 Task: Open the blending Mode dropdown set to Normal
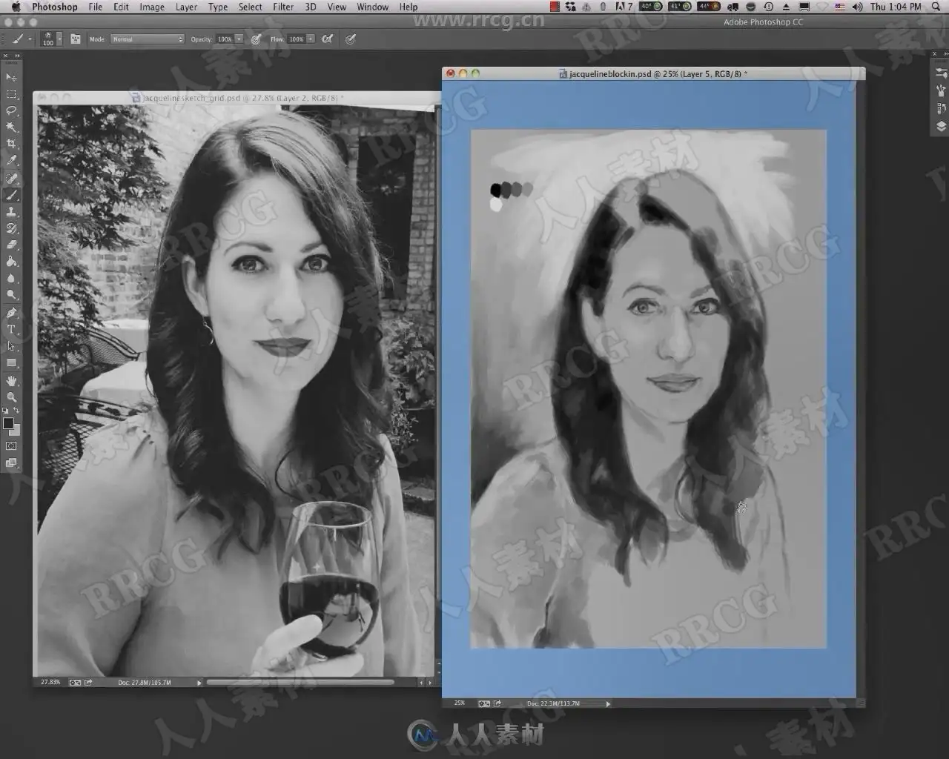click(x=148, y=39)
